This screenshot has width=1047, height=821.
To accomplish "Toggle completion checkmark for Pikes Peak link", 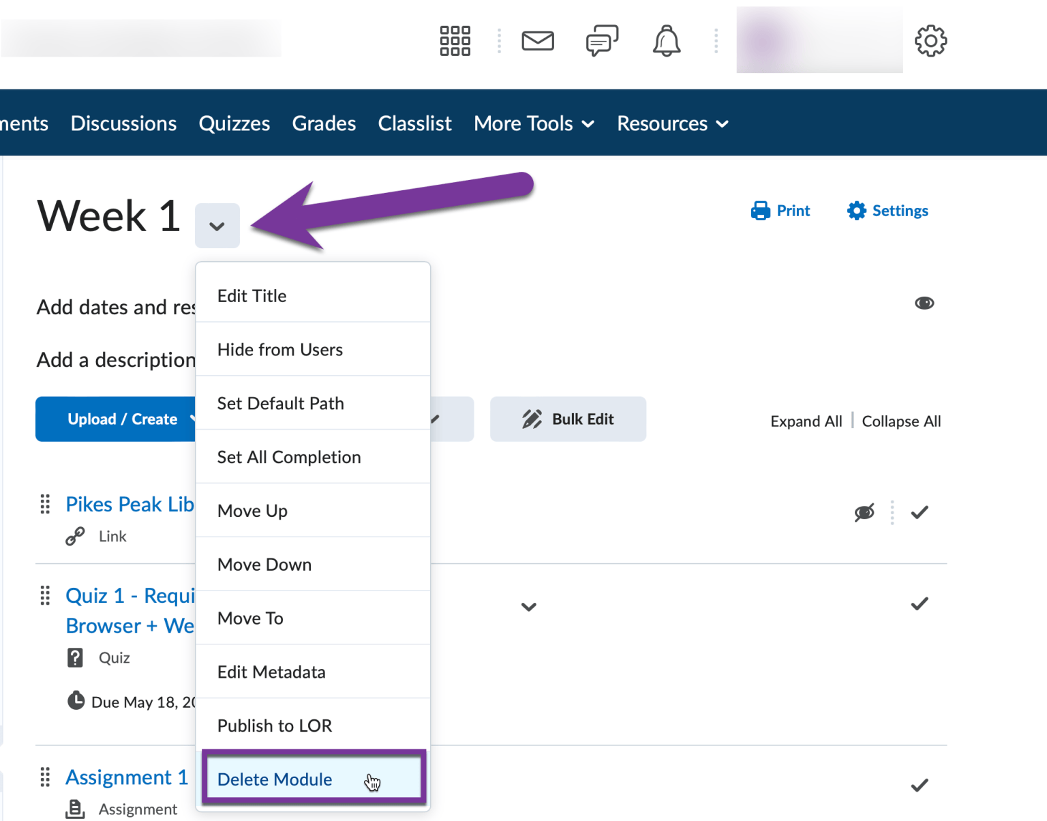I will click(920, 512).
